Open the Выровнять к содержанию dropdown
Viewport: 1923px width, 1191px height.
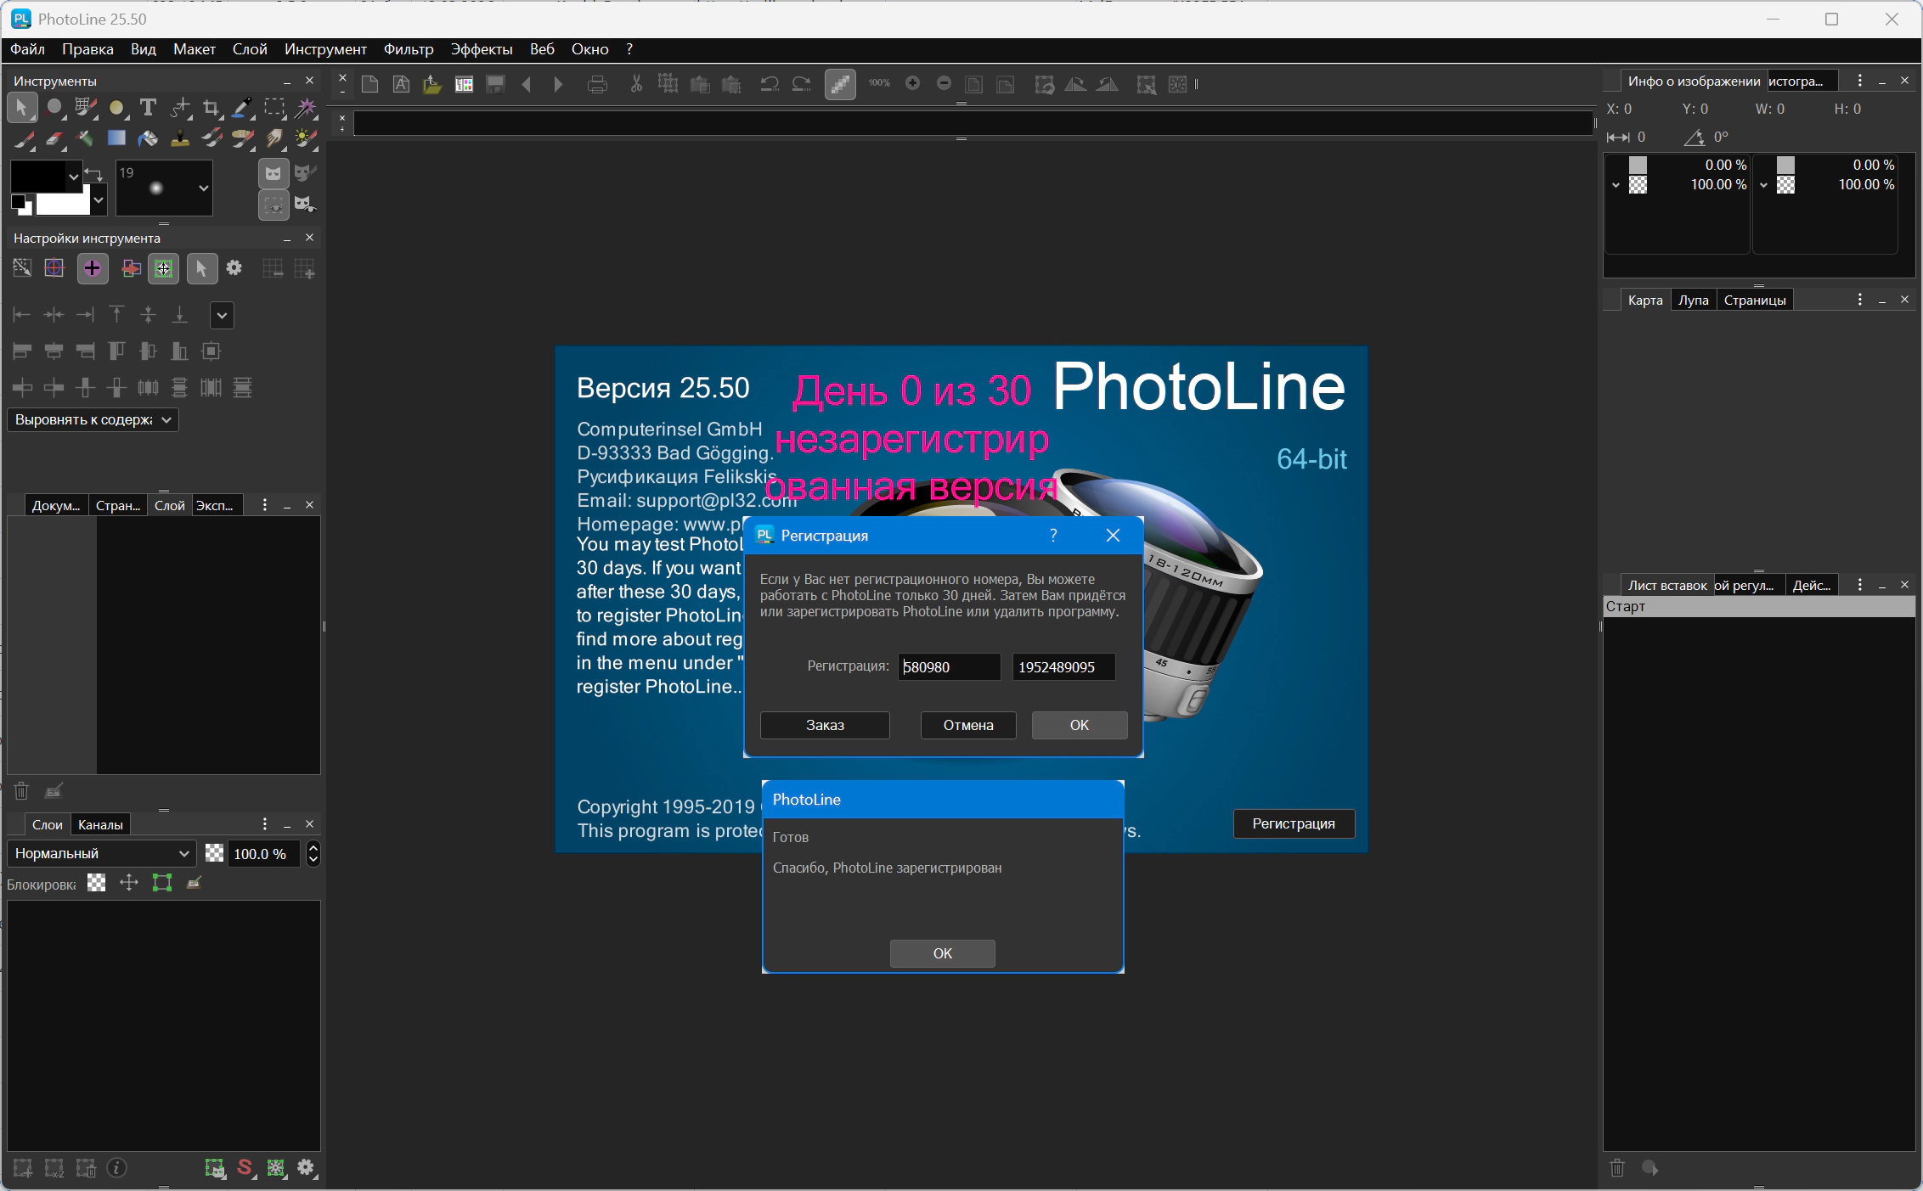(93, 419)
